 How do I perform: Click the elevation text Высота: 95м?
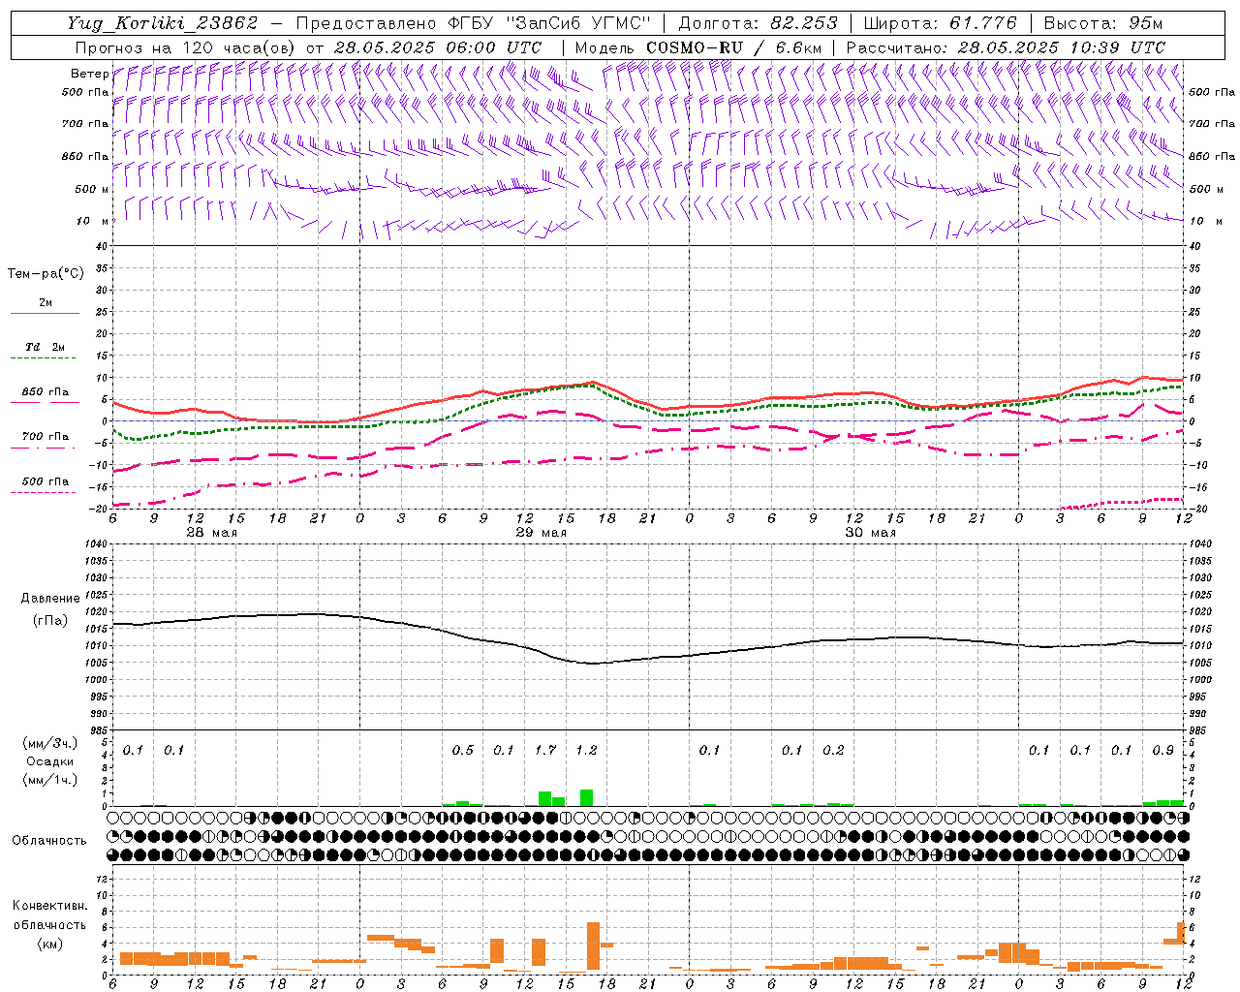tap(1103, 23)
